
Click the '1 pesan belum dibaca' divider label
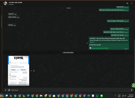(x=68, y=53)
